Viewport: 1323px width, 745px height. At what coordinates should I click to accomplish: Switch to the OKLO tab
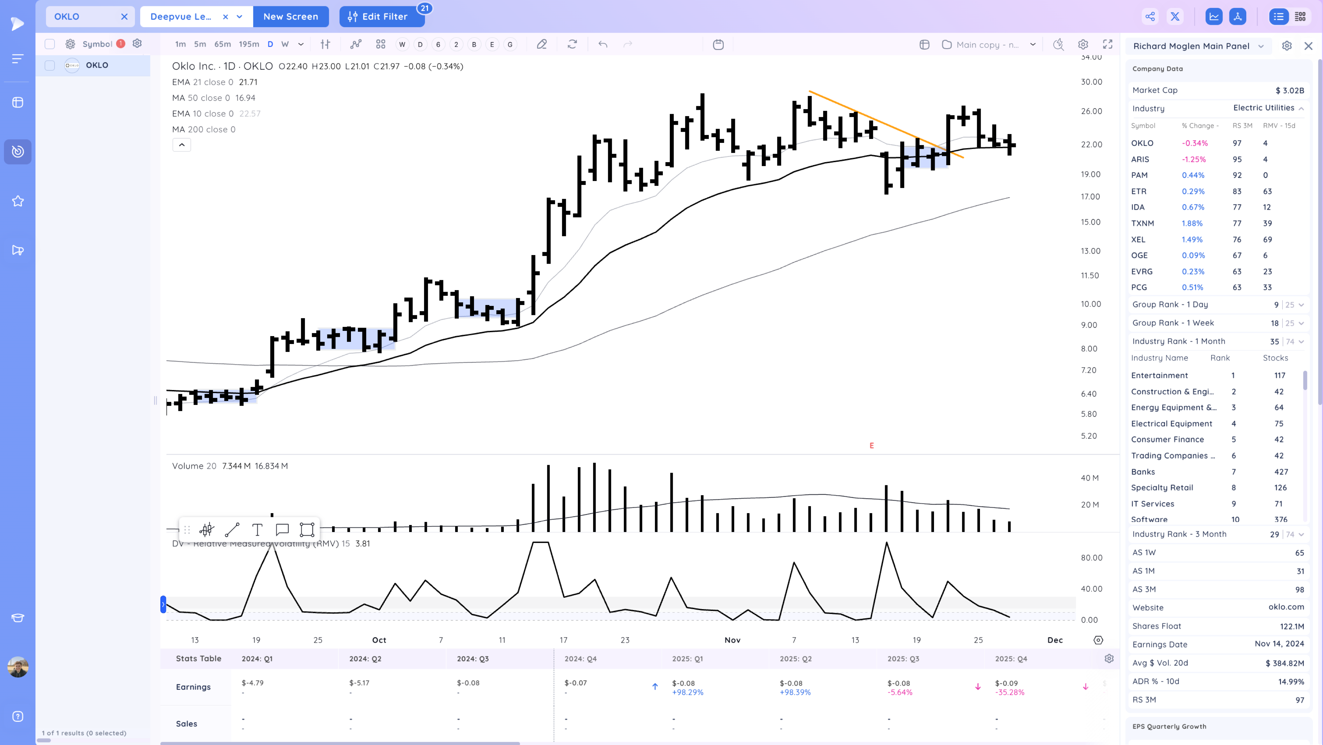(x=90, y=17)
